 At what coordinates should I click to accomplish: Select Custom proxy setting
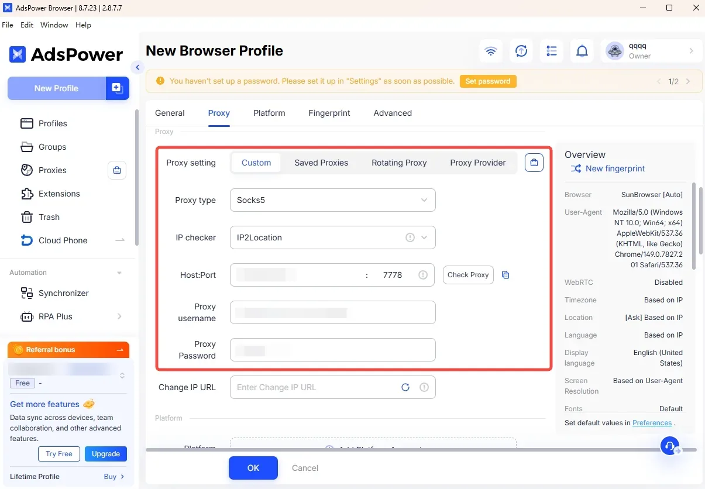point(256,163)
